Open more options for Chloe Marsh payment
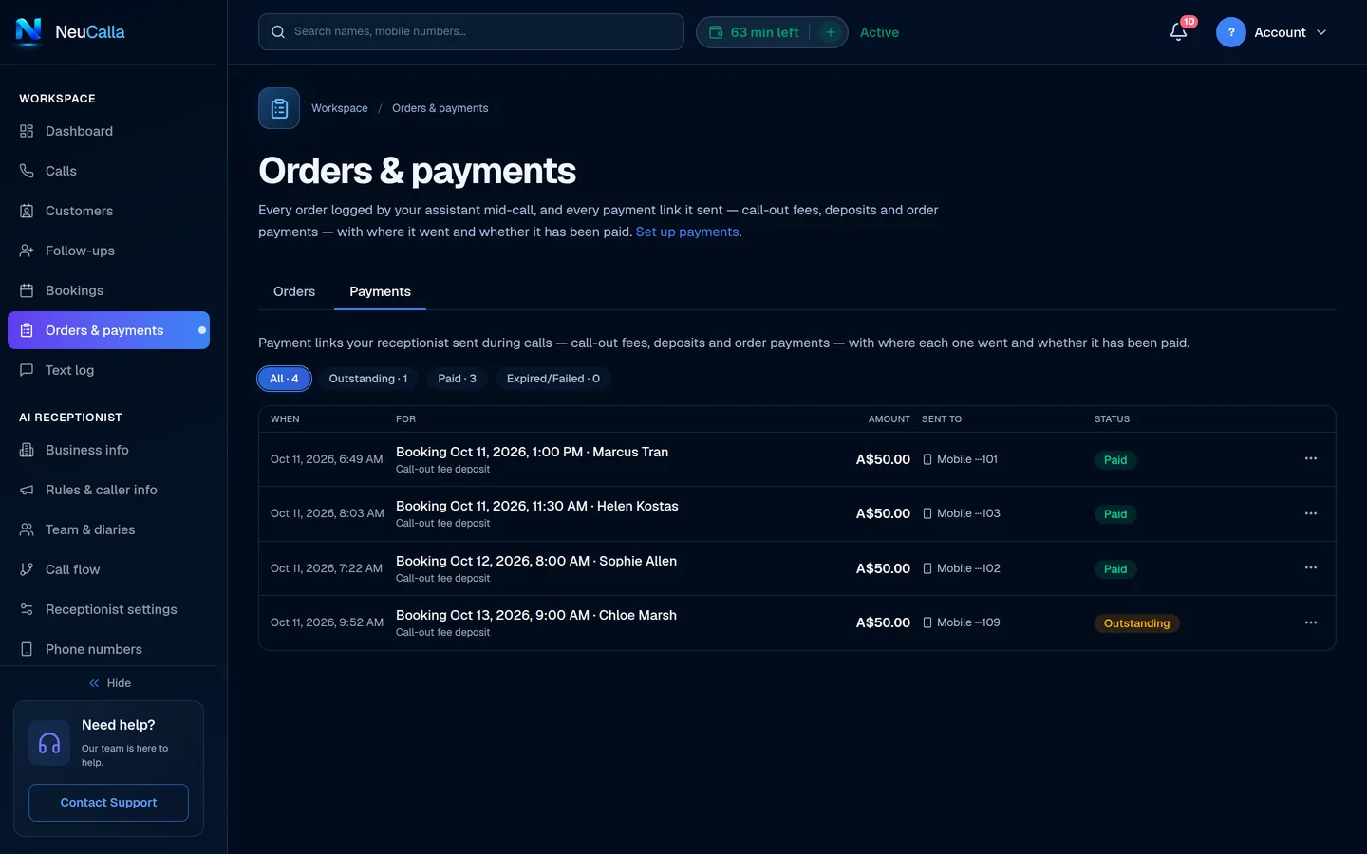The height and width of the screenshot is (854, 1367). tap(1311, 622)
